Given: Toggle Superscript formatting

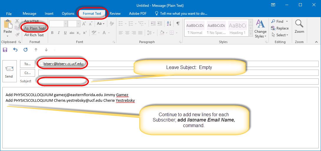Looking at the screenshot, I should (85, 32).
